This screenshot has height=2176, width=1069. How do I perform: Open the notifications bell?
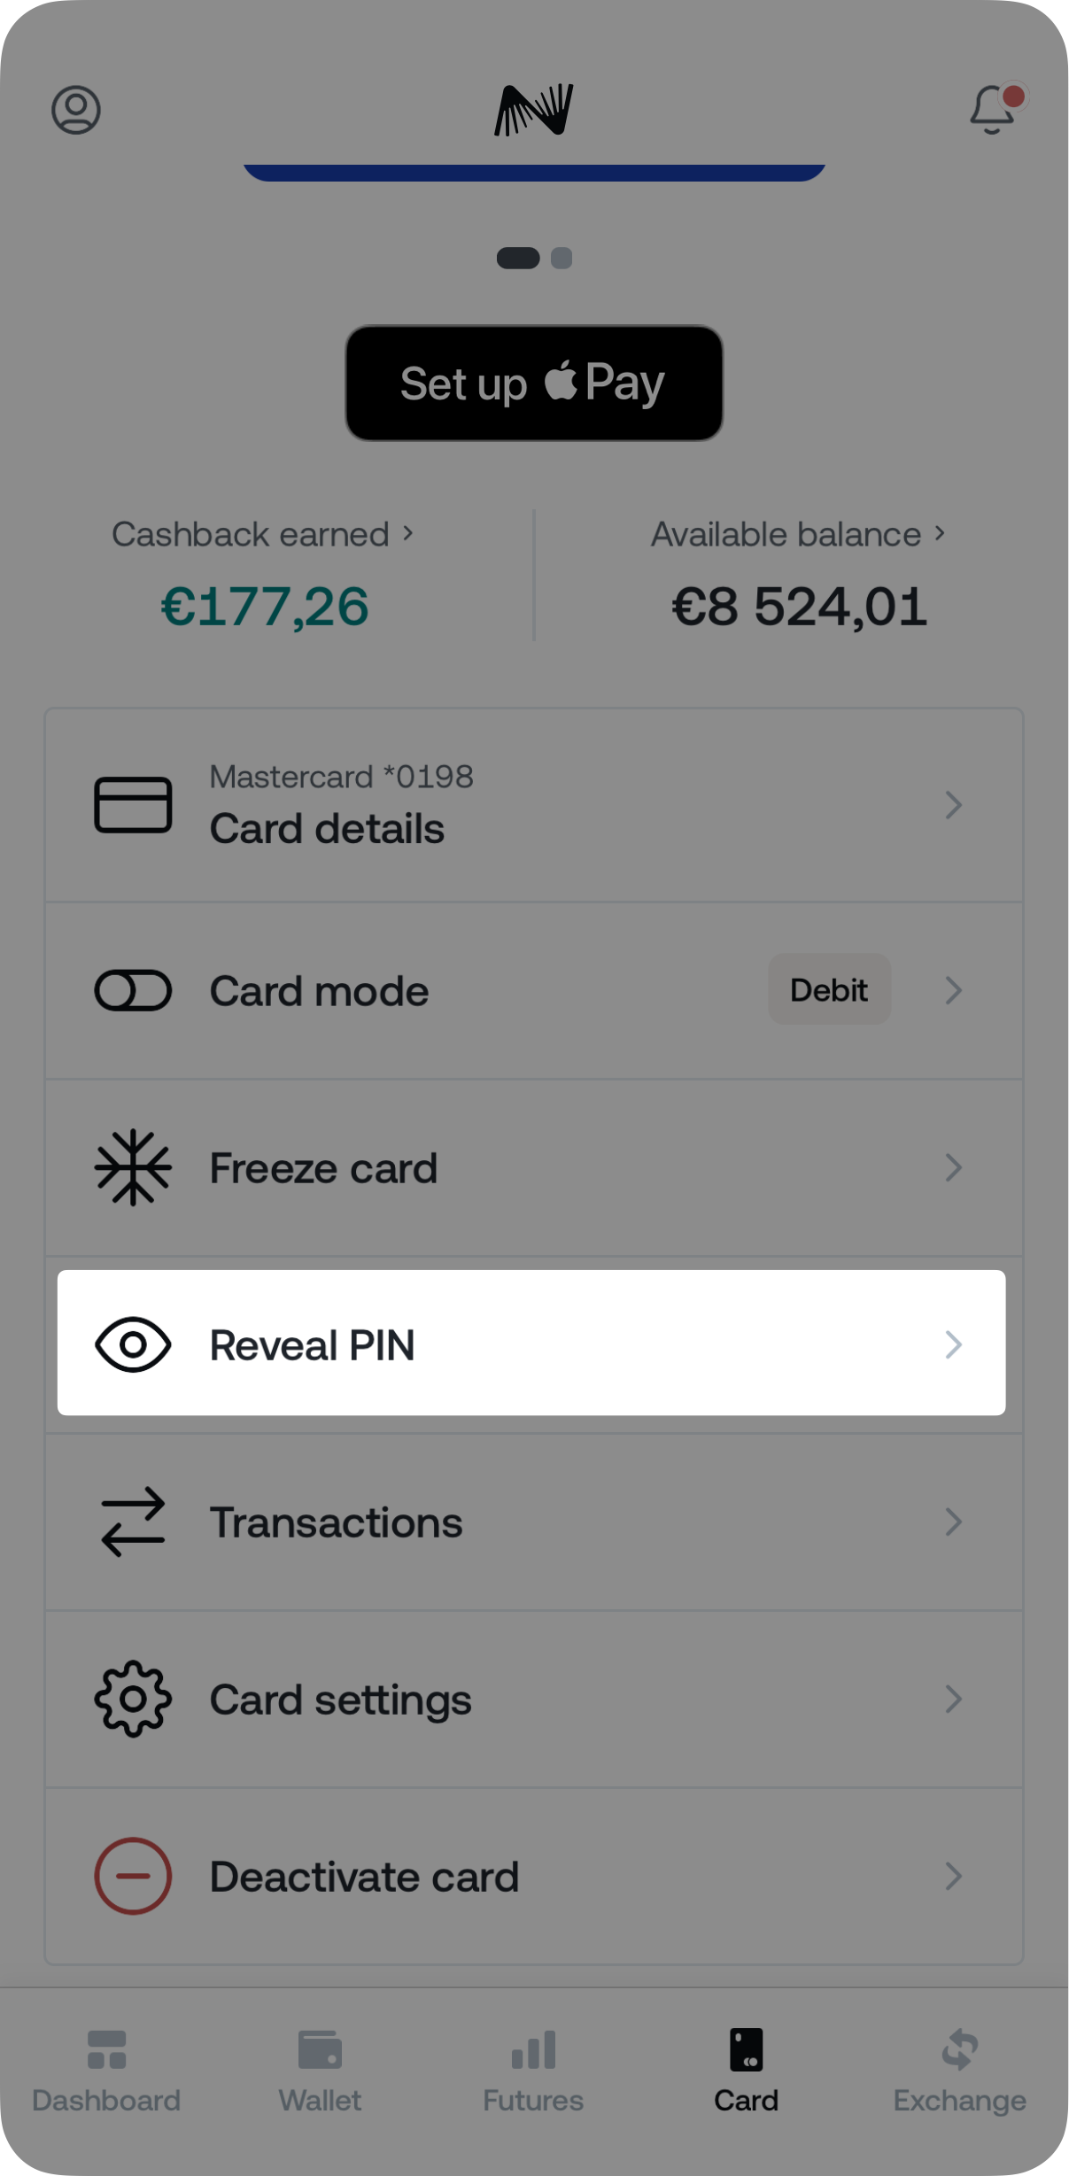pos(994,110)
